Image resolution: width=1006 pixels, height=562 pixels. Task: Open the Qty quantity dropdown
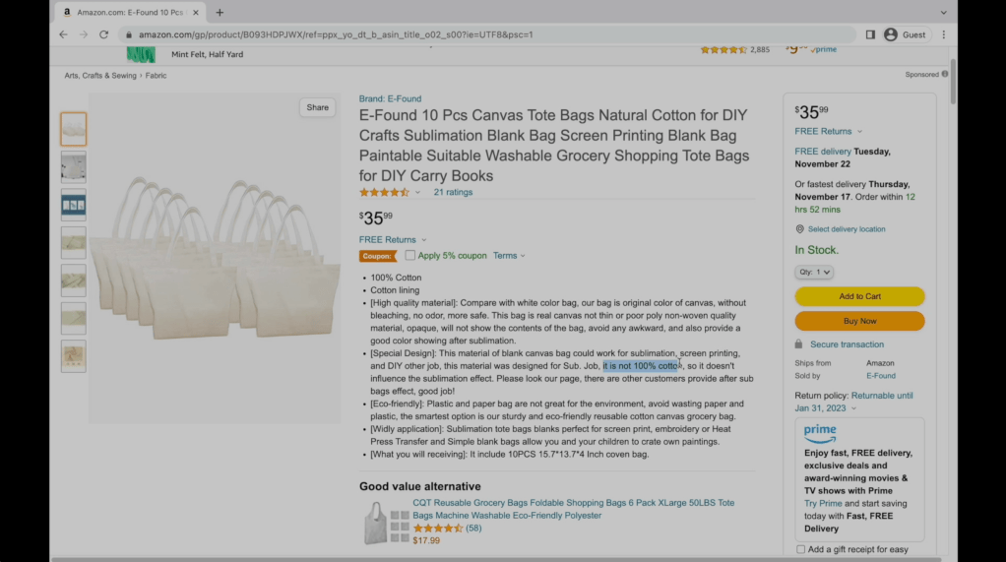[814, 272]
